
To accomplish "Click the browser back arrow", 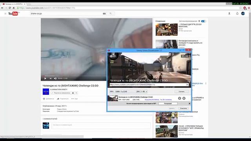I will 2,8.
